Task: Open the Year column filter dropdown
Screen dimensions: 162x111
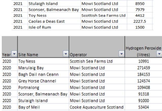Action: tap(14, 54)
